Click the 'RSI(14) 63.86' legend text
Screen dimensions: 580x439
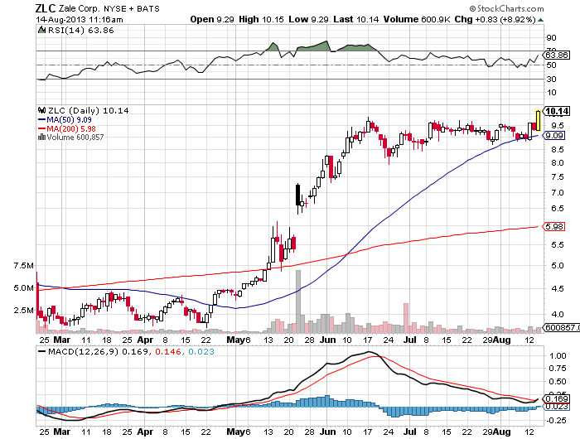[80, 30]
